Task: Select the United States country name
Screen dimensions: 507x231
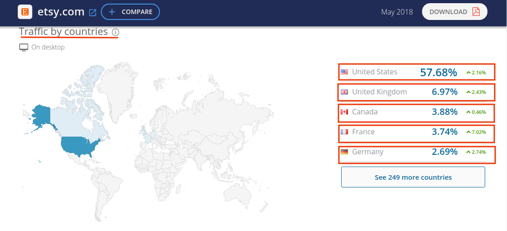Action: pyautogui.click(x=374, y=72)
